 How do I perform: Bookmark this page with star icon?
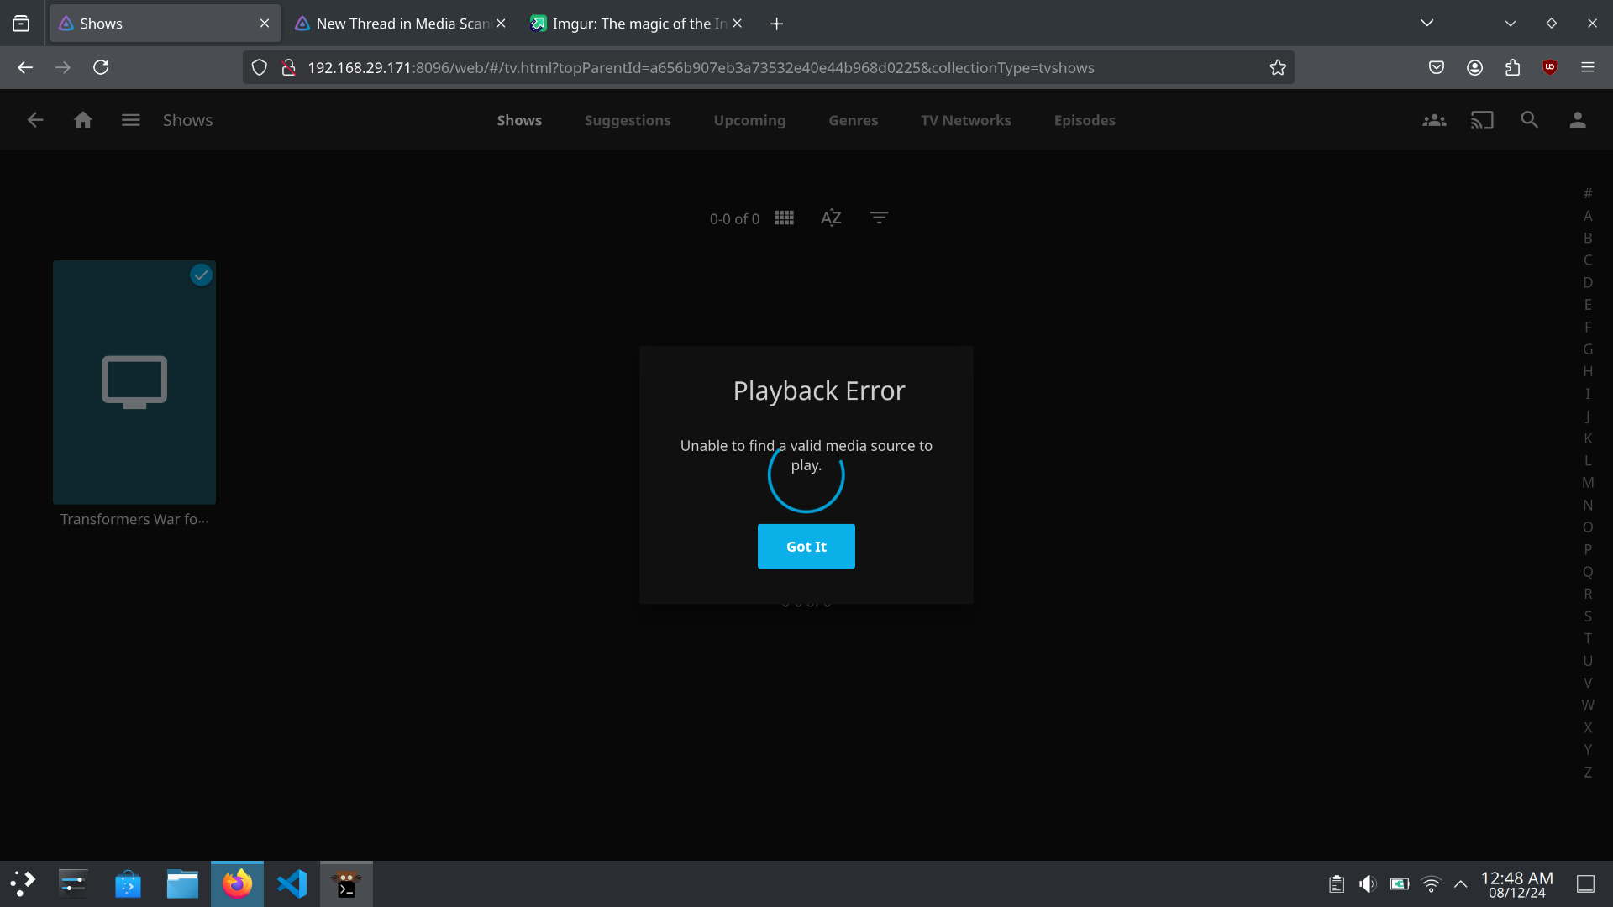pyautogui.click(x=1277, y=68)
